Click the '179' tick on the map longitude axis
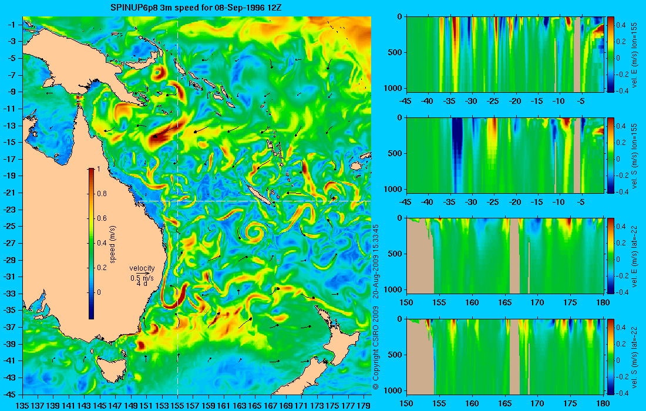Image resolution: width=646 pixels, height=411 pixels. pyautogui.click(x=364, y=406)
